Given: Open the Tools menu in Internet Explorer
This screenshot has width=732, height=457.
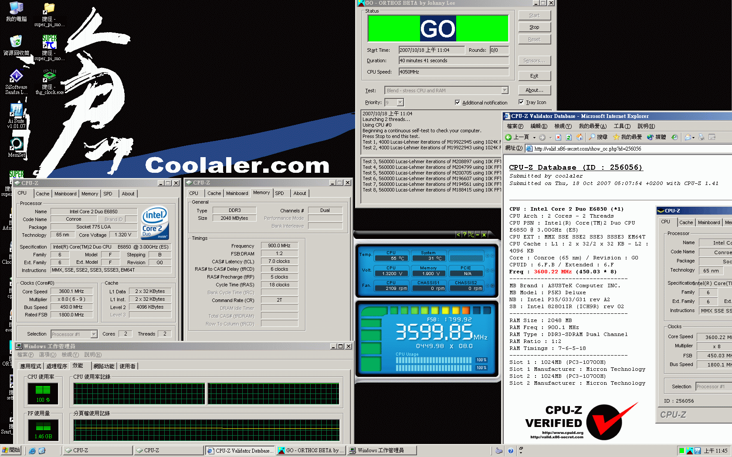Looking at the screenshot, I should 622,126.
